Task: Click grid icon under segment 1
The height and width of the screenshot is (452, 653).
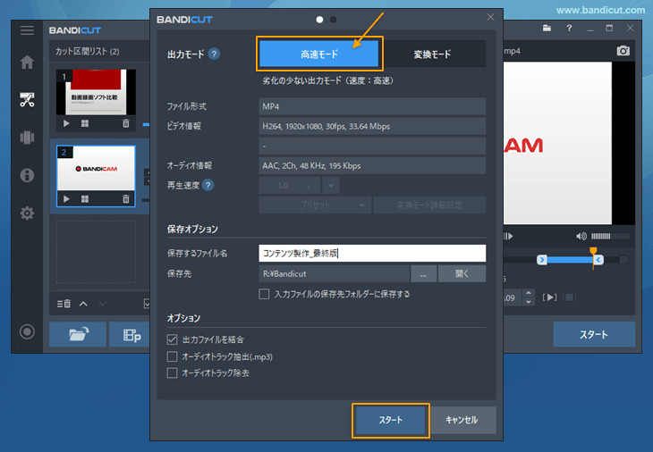Action: click(x=85, y=123)
